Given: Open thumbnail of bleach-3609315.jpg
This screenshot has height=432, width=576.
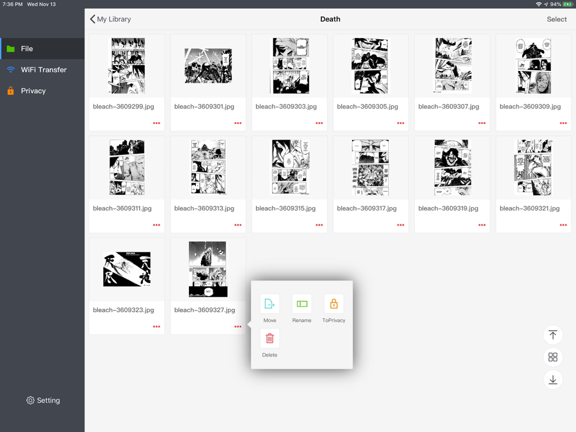Looking at the screenshot, I should [x=290, y=168].
